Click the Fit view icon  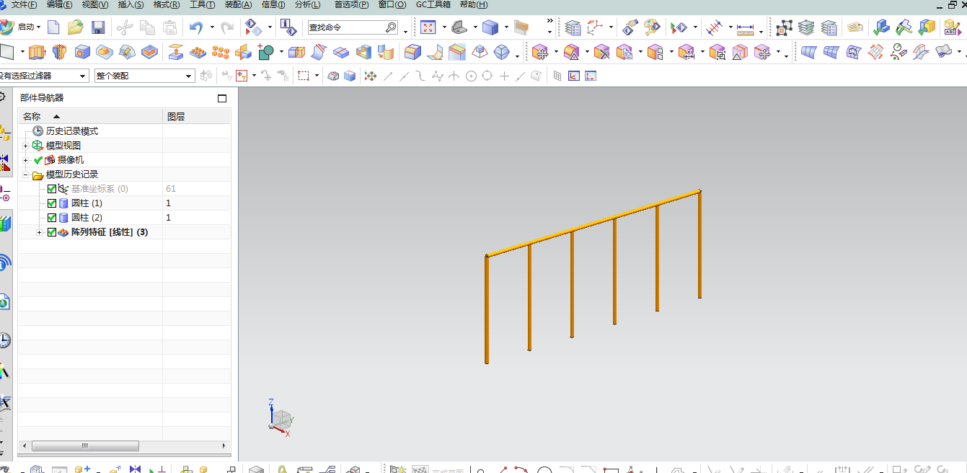[428, 27]
